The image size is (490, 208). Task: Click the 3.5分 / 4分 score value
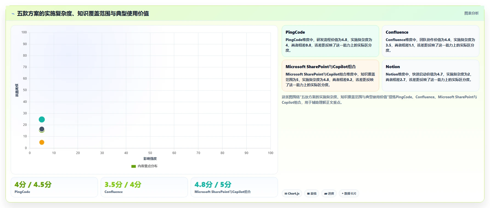[x=123, y=184]
